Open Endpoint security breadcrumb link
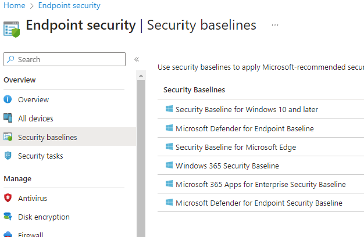This screenshot has height=237, width=364. point(69,6)
